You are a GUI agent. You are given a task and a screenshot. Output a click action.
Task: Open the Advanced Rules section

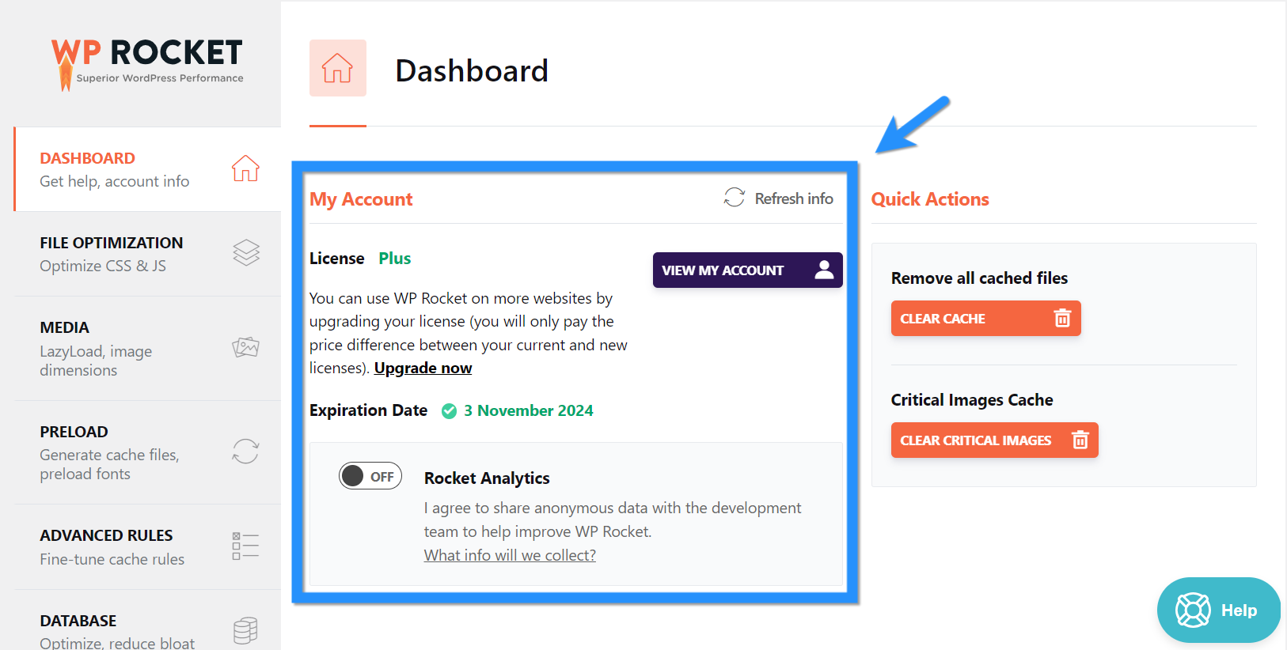(x=112, y=546)
